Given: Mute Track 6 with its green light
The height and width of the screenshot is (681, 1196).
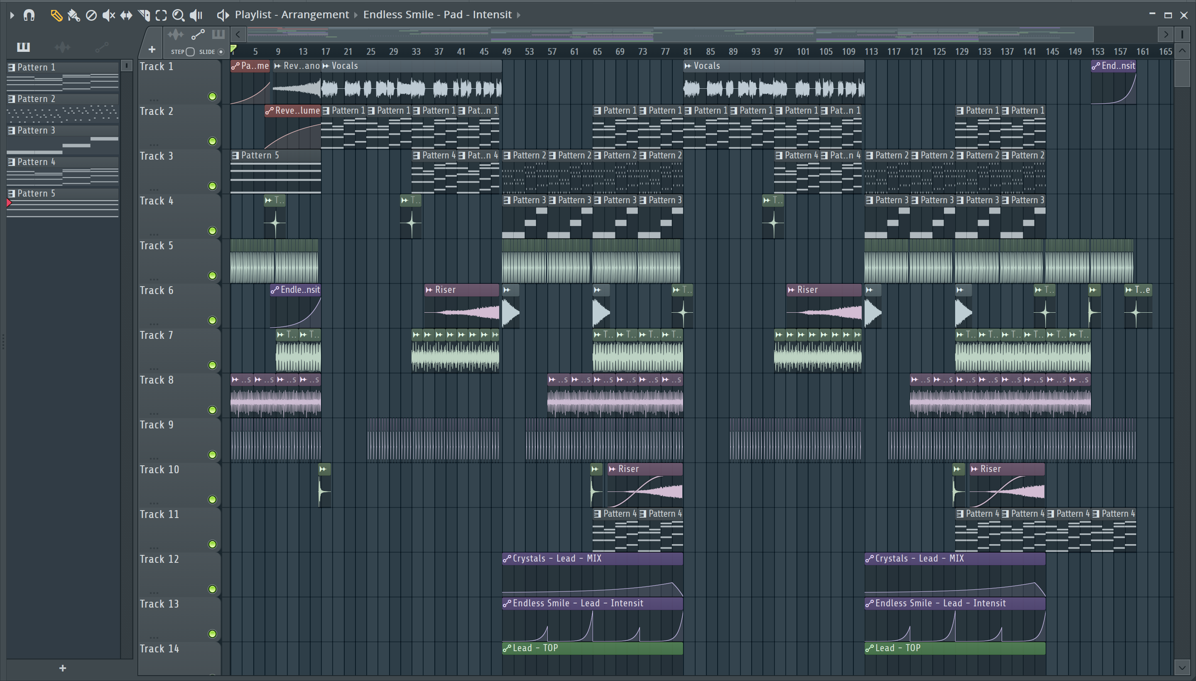Looking at the screenshot, I should click(x=212, y=321).
